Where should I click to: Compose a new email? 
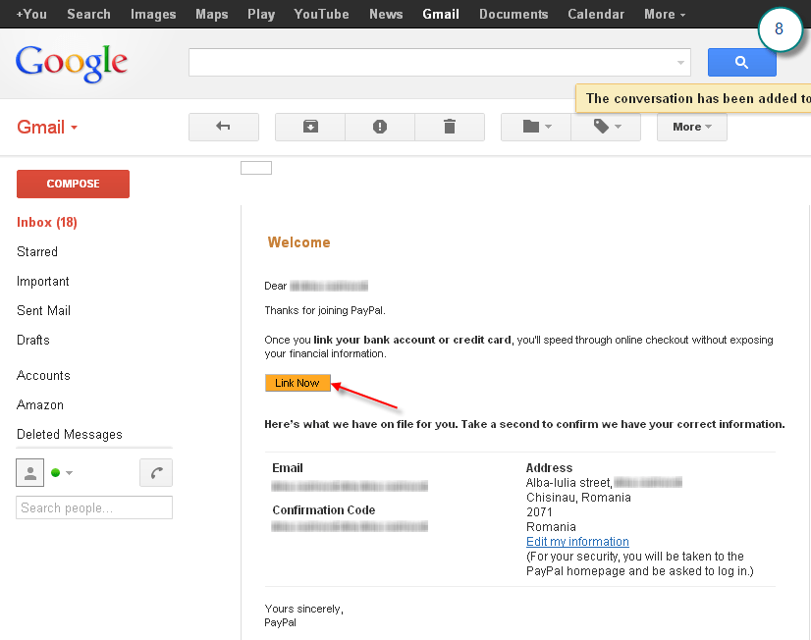click(73, 184)
